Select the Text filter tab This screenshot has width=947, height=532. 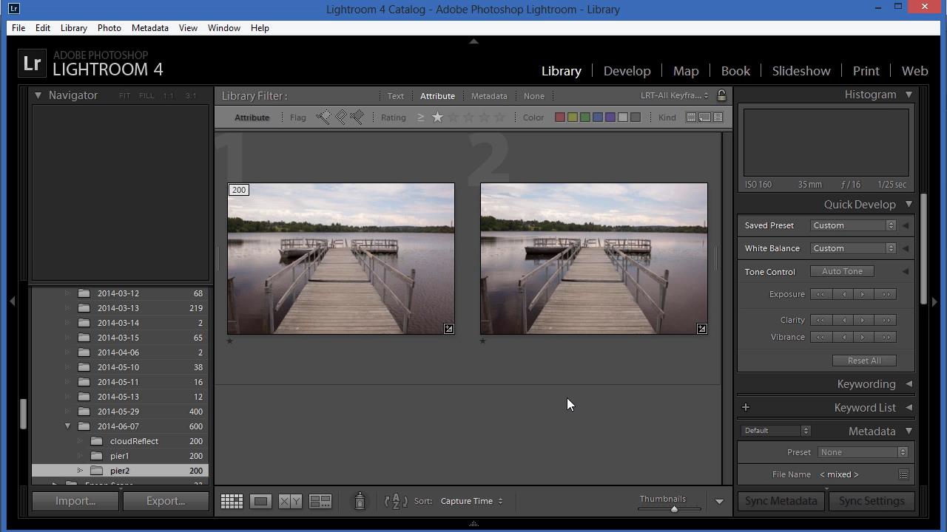pyautogui.click(x=396, y=96)
